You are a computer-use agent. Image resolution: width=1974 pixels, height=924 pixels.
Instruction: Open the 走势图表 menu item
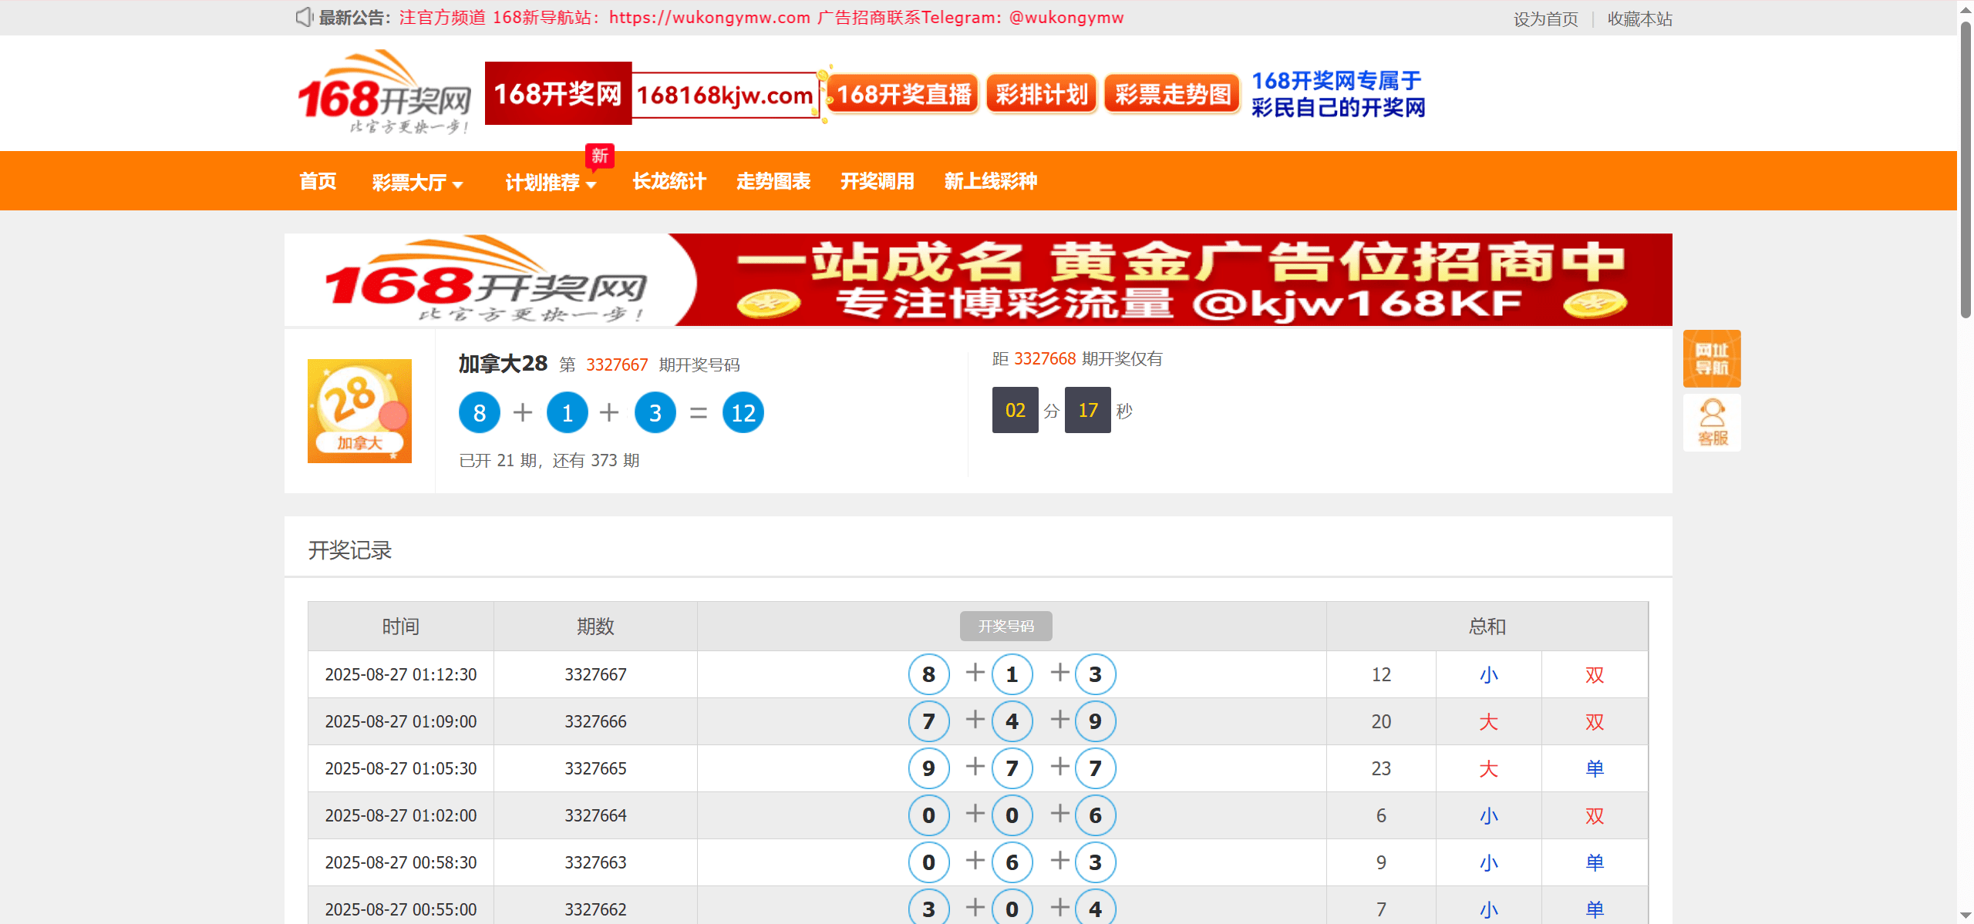coord(773,182)
